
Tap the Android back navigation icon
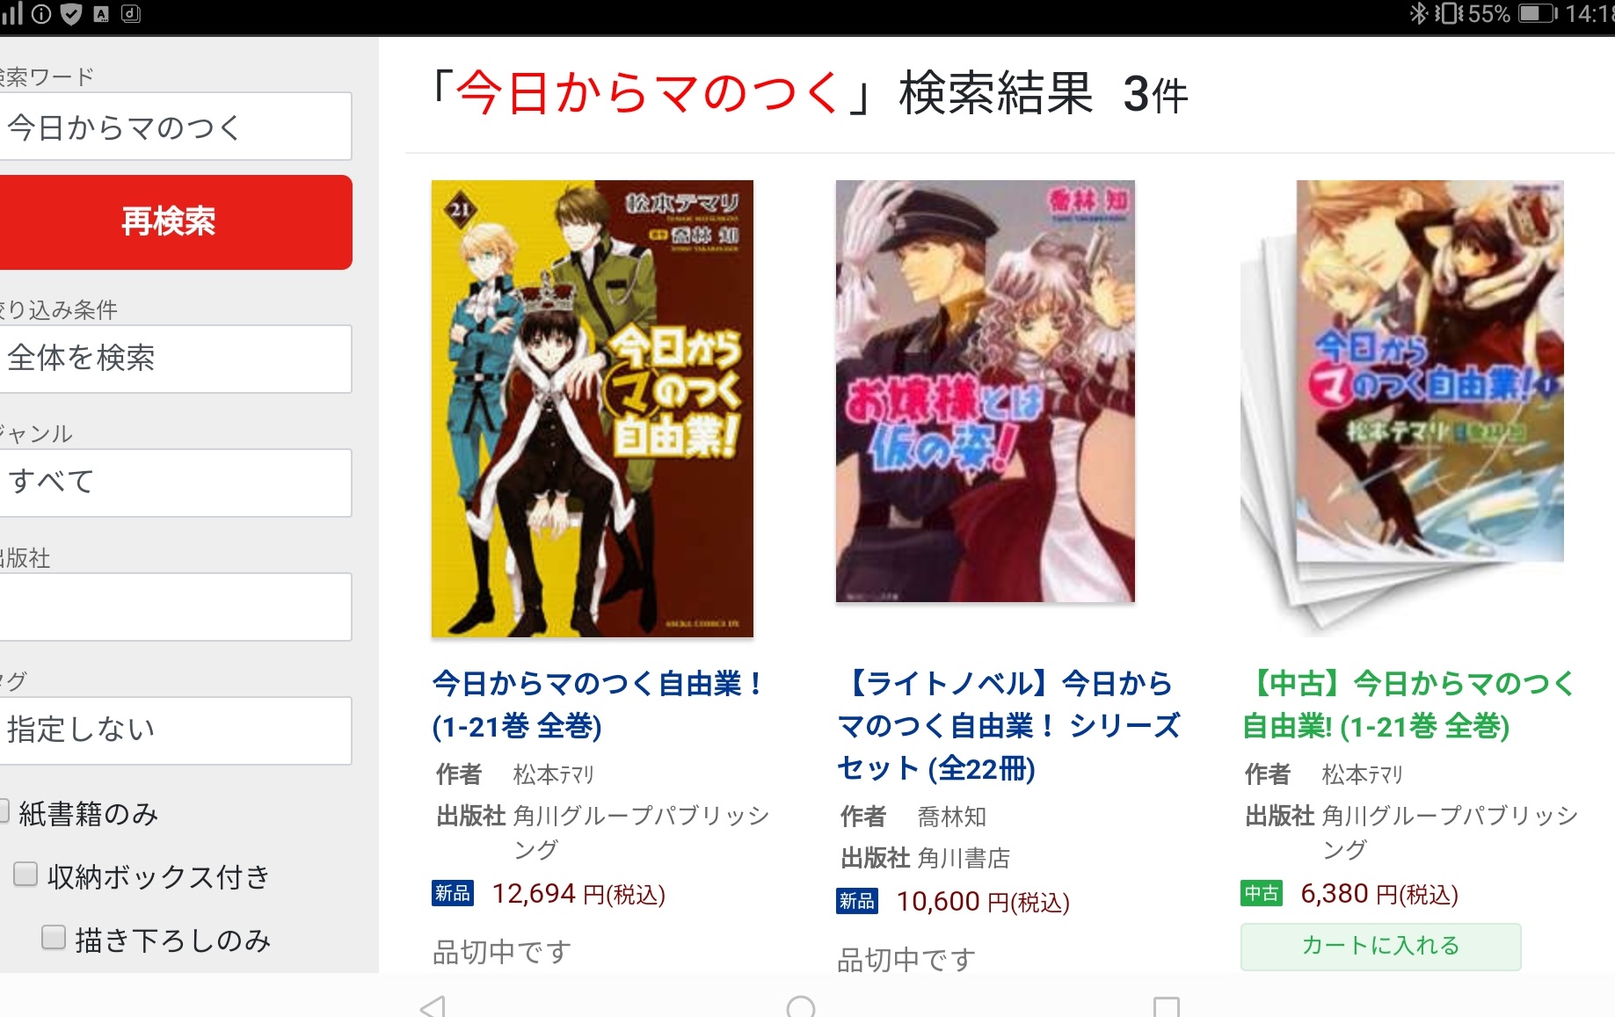click(x=433, y=1006)
